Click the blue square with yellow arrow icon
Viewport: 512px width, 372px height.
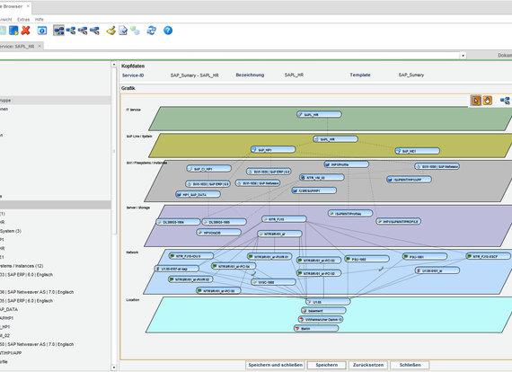[13, 31]
